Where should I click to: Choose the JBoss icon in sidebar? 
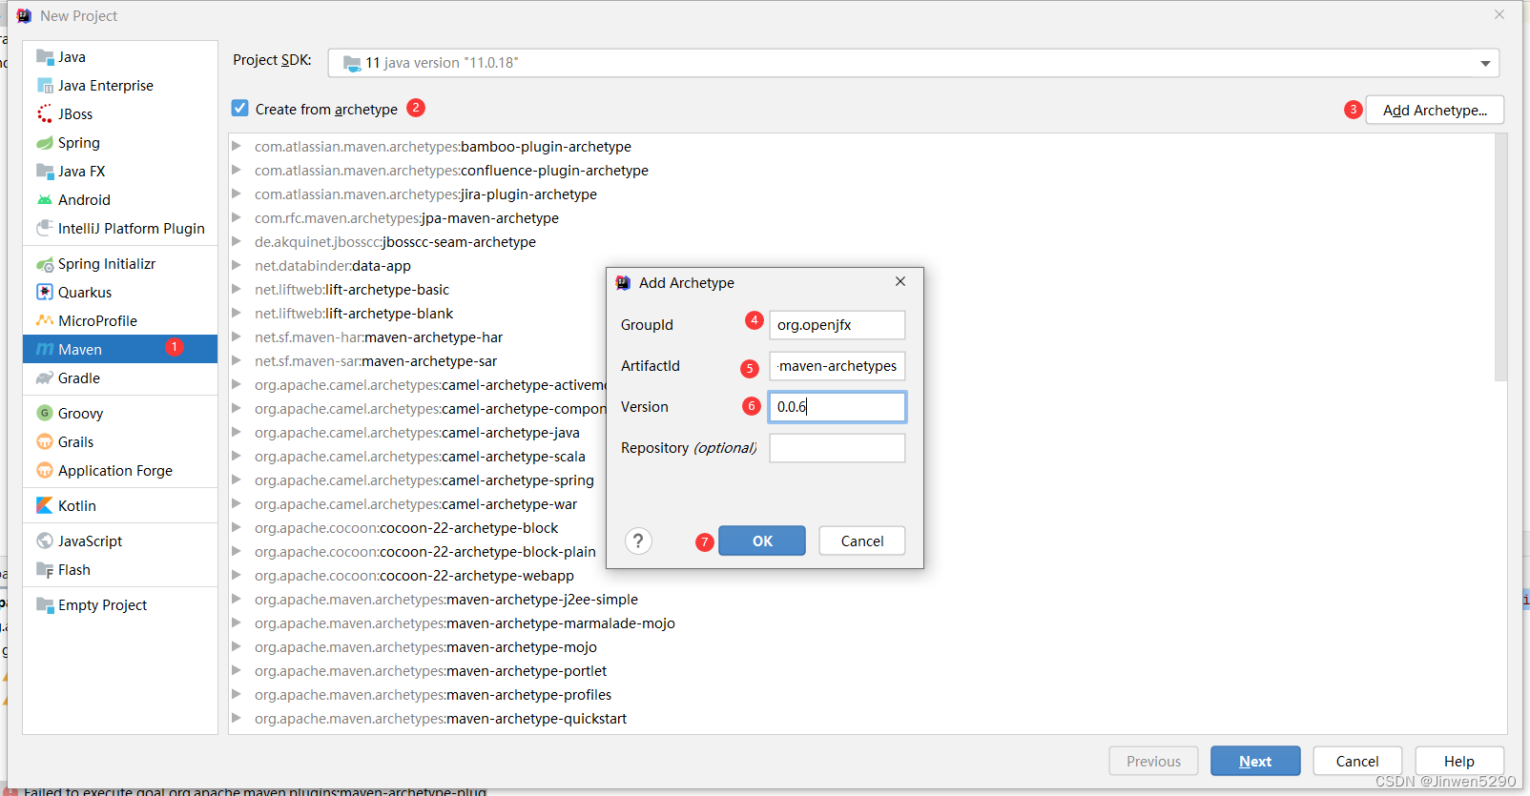pyautogui.click(x=45, y=114)
